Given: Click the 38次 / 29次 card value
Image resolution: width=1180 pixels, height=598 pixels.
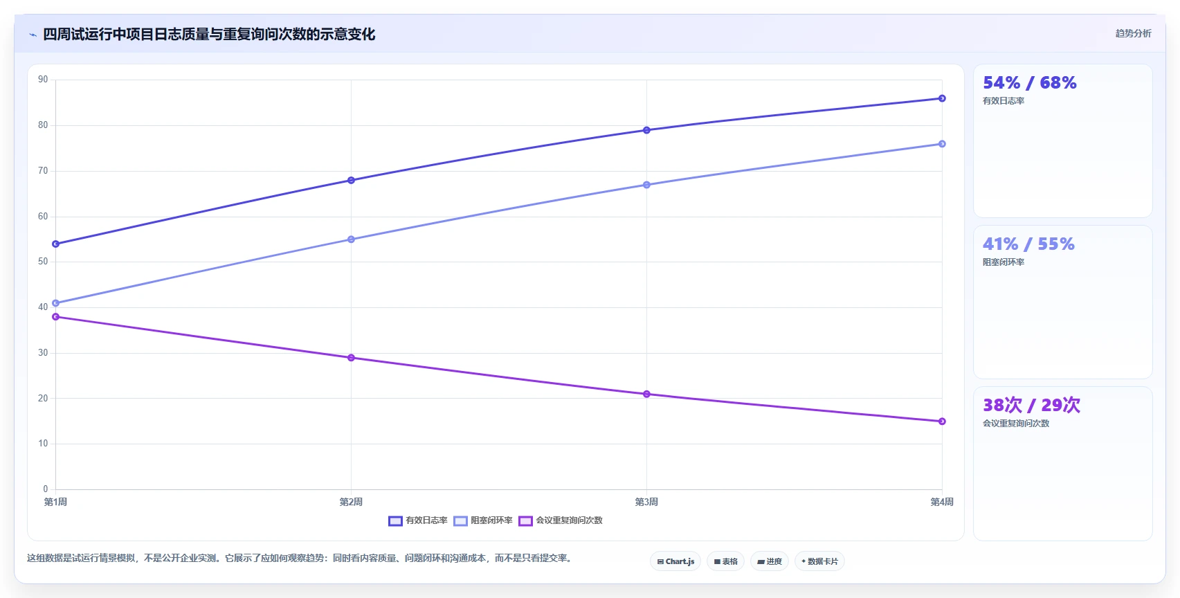Looking at the screenshot, I should [x=1031, y=406].
